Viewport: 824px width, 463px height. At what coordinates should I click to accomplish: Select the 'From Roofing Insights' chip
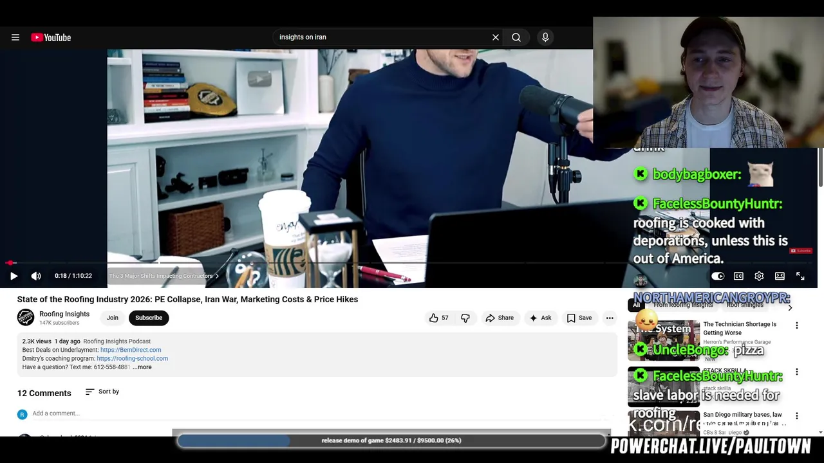click(683, 305)
